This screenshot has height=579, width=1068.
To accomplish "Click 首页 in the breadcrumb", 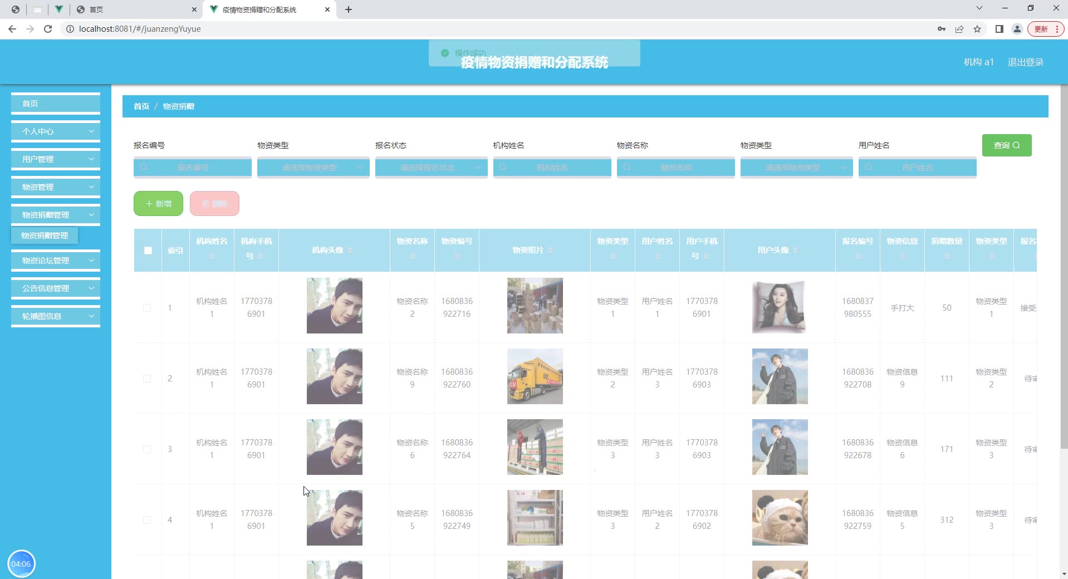I will pos(141,106).
